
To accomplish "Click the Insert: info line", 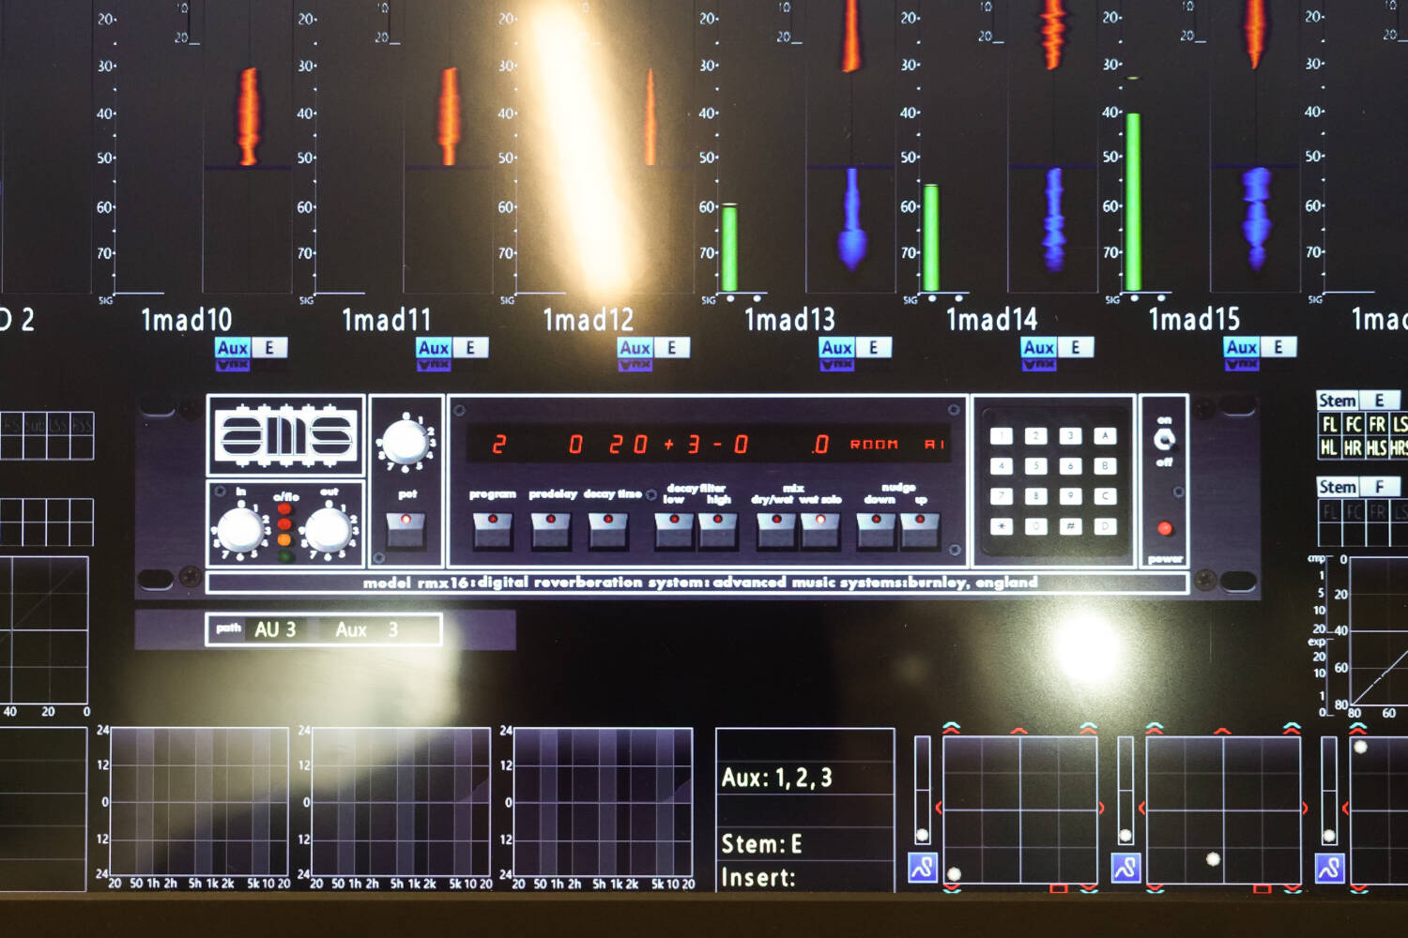I will (x=758, y=878).
